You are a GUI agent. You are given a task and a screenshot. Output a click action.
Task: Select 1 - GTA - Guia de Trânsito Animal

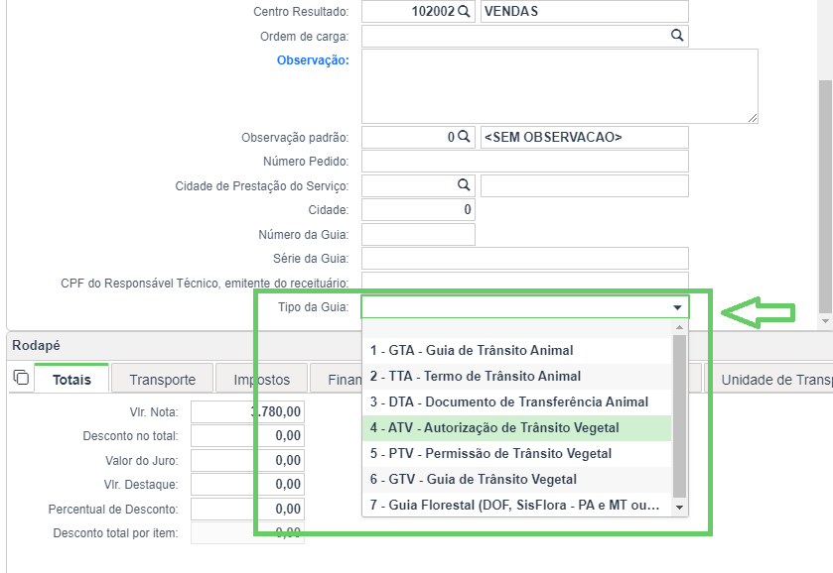pyautogui.click(x=517, y=350)
